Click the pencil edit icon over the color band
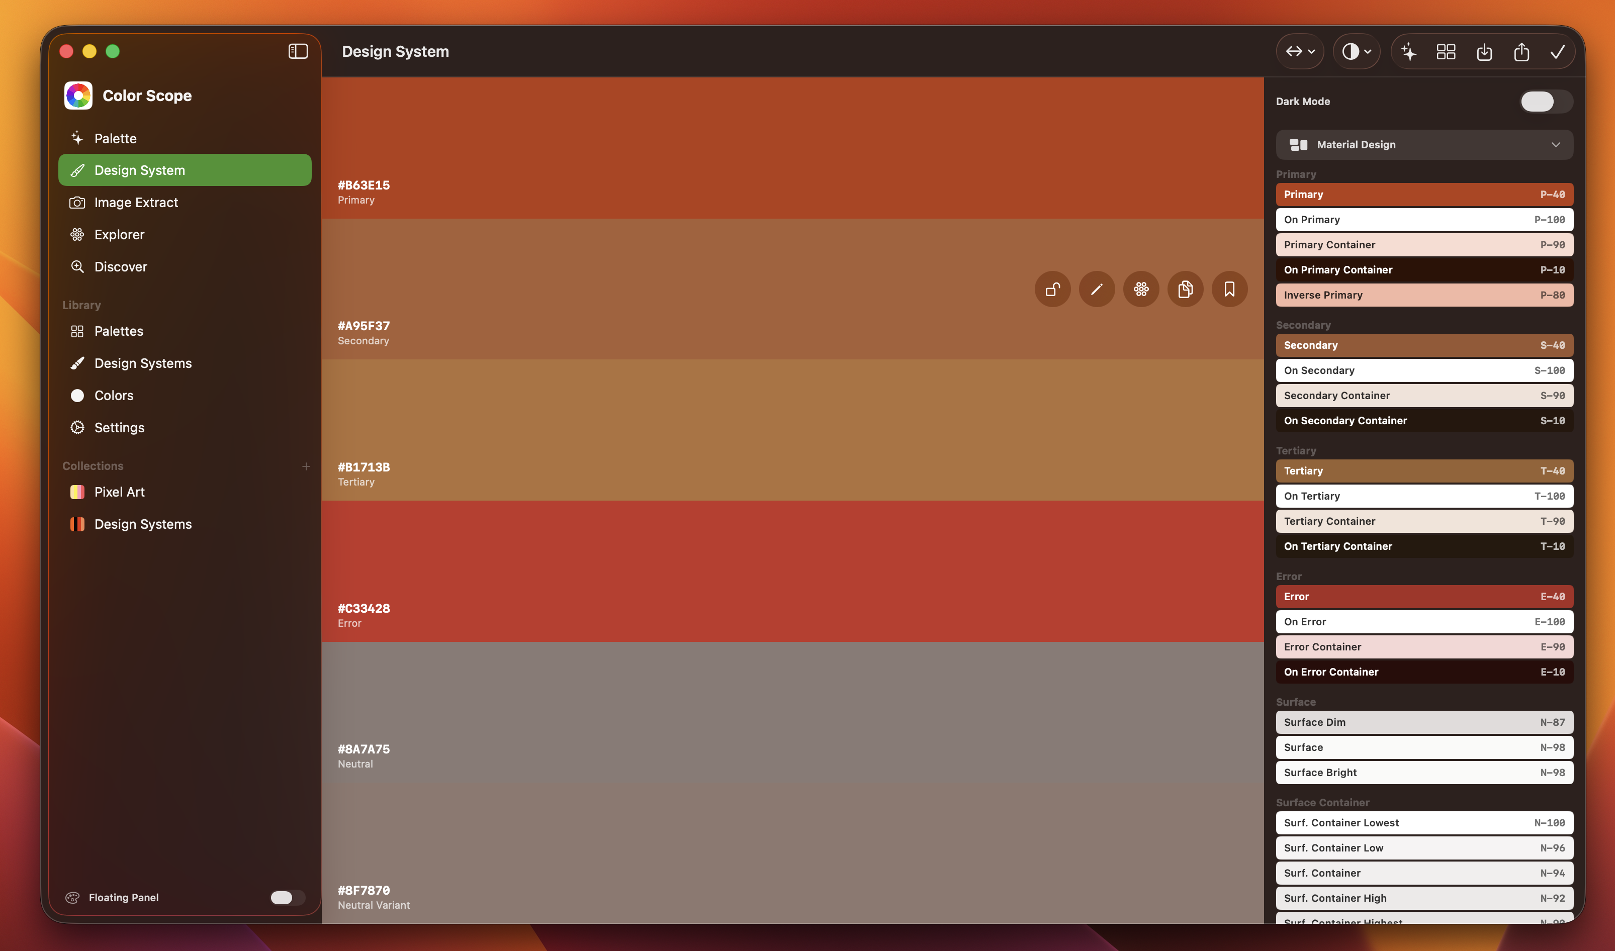 point(1096,289)
